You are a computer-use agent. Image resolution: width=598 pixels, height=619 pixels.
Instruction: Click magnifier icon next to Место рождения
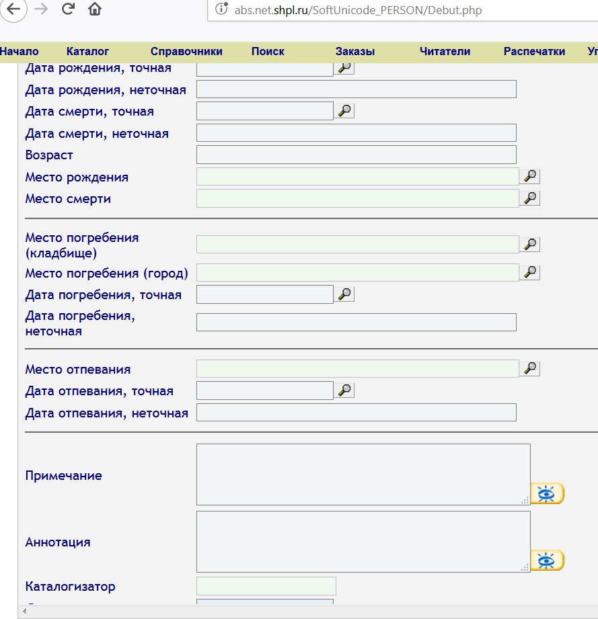click(530, 177)
